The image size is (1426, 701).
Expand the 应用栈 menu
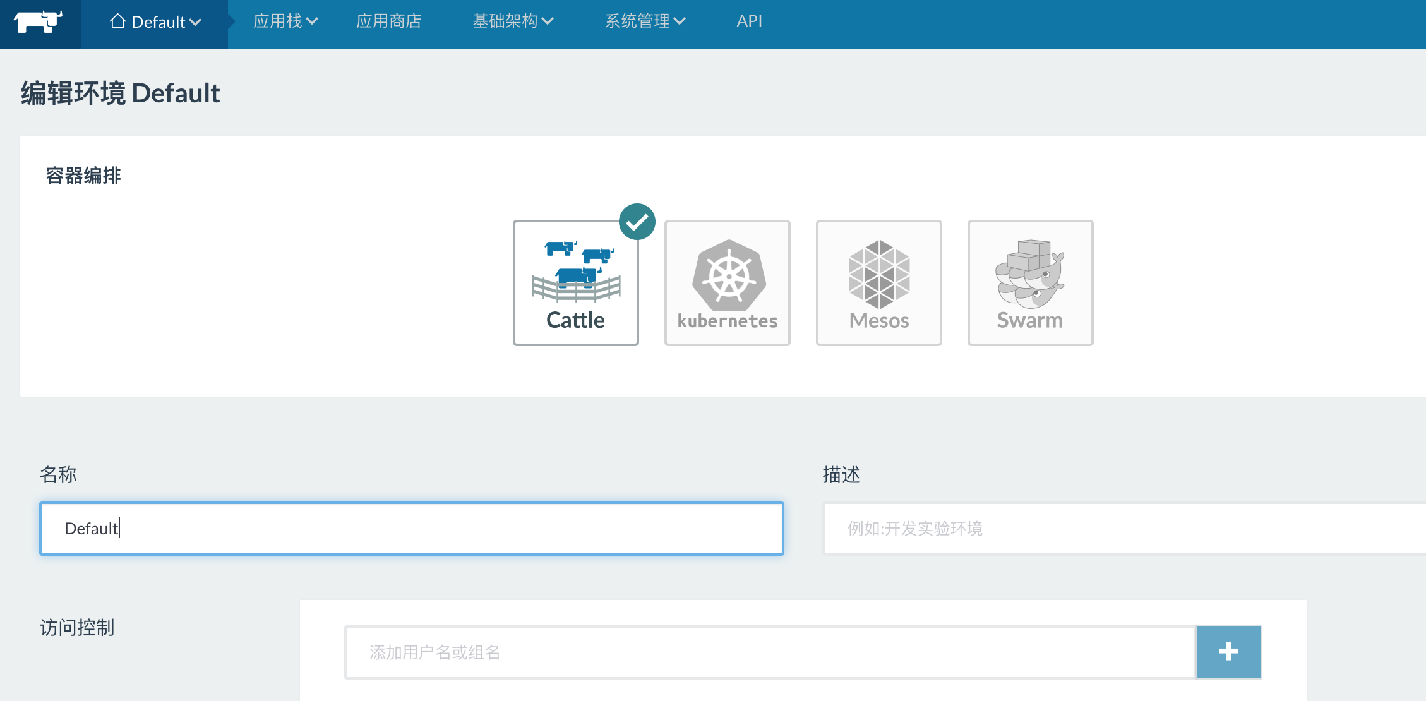tap(285, 21)
